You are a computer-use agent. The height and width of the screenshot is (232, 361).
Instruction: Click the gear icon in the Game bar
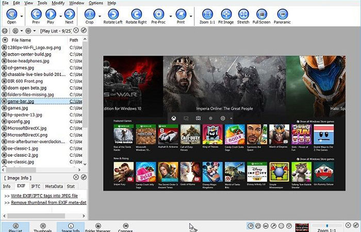223,118
